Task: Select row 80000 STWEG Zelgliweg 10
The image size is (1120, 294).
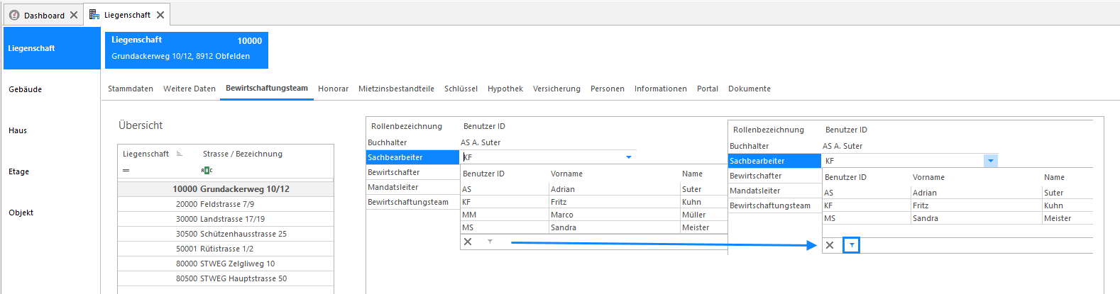Action: coord(226,264)
